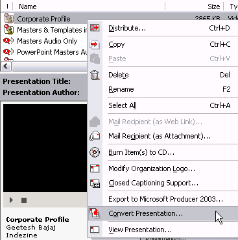Choose Burn Item(s) to CD...
The width and height of the screenshot is (238, 240).
pyautogui.click(x=162, y=152)
